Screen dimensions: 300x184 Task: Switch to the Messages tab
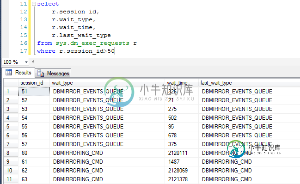tap(53, 73)
